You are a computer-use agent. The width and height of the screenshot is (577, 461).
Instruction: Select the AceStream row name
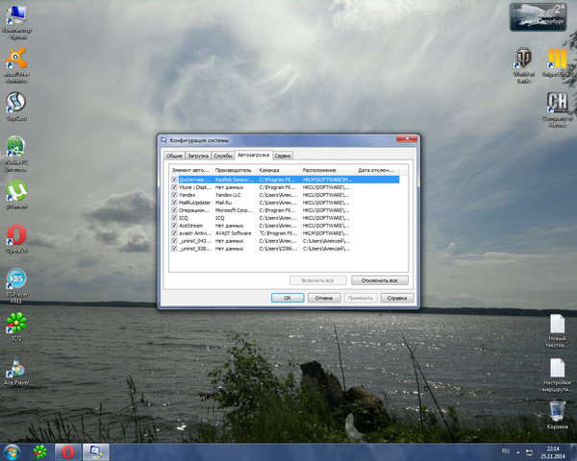[190, 226]
